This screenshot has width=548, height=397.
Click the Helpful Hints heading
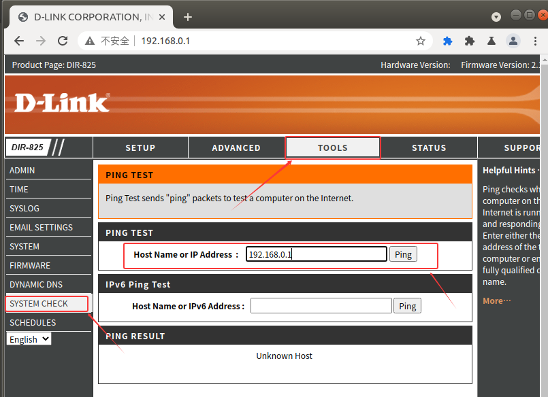[511, 170]
